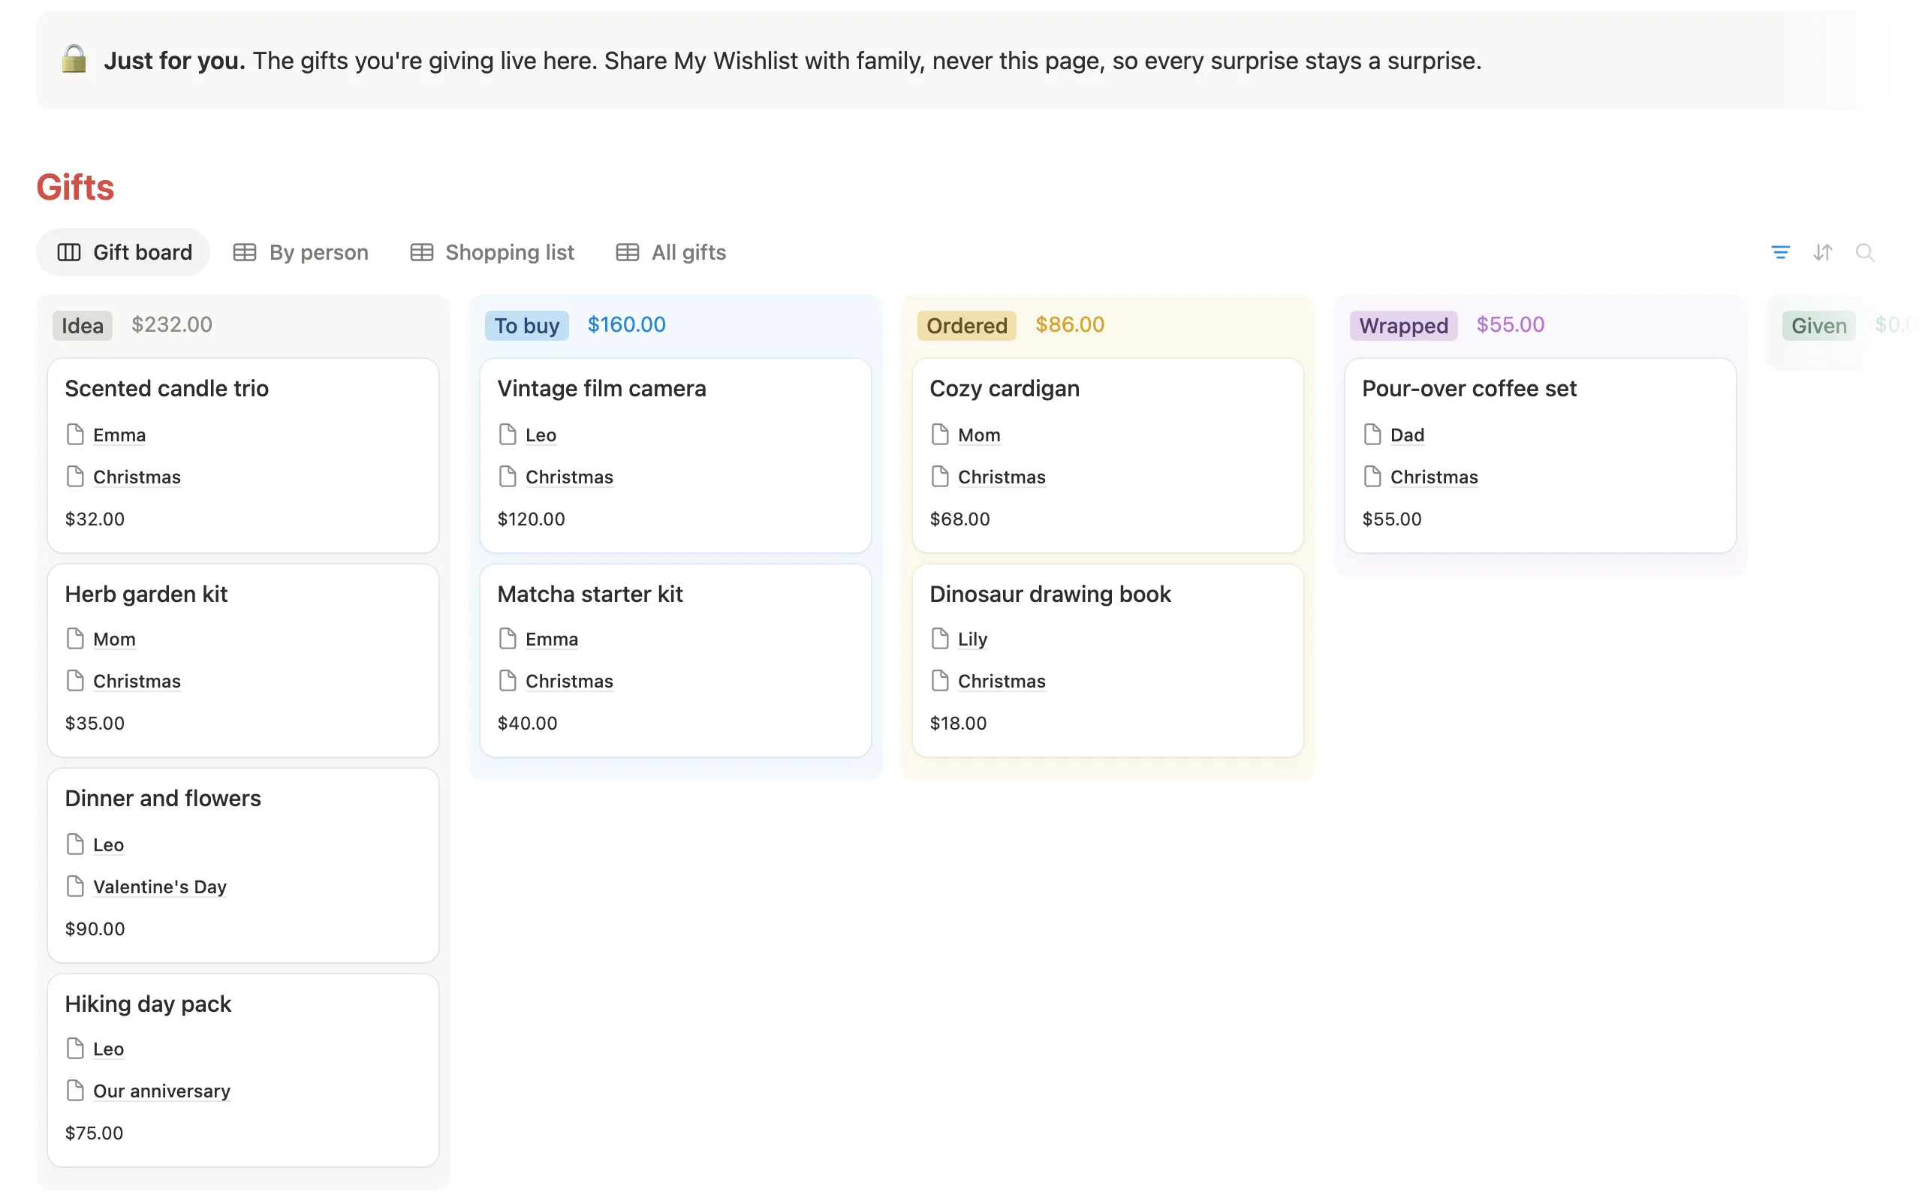
Task: Click page icon beside Mom in Herb garden kit
Action: click(75, 639)
